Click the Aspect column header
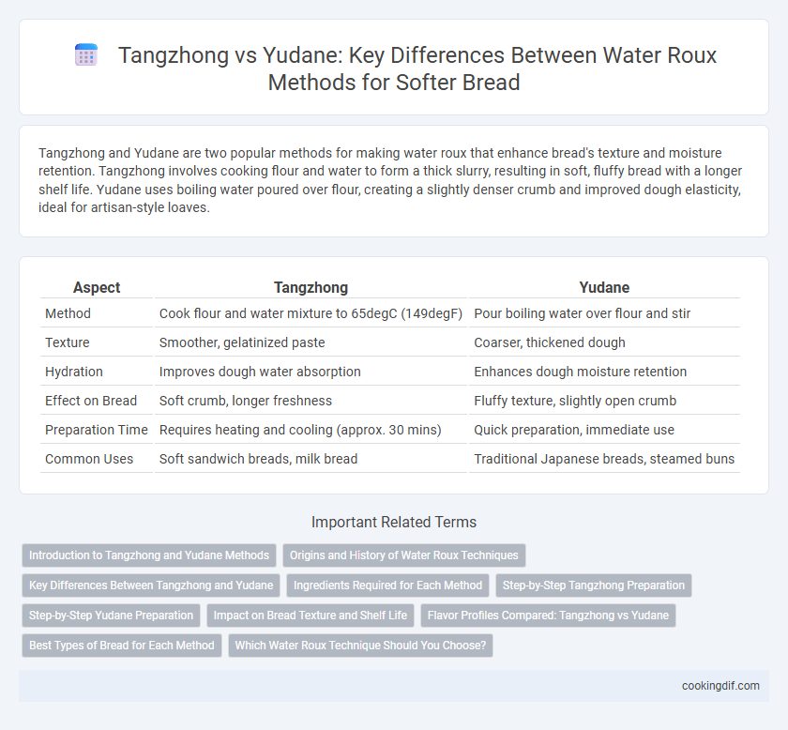 click(97, 287)
